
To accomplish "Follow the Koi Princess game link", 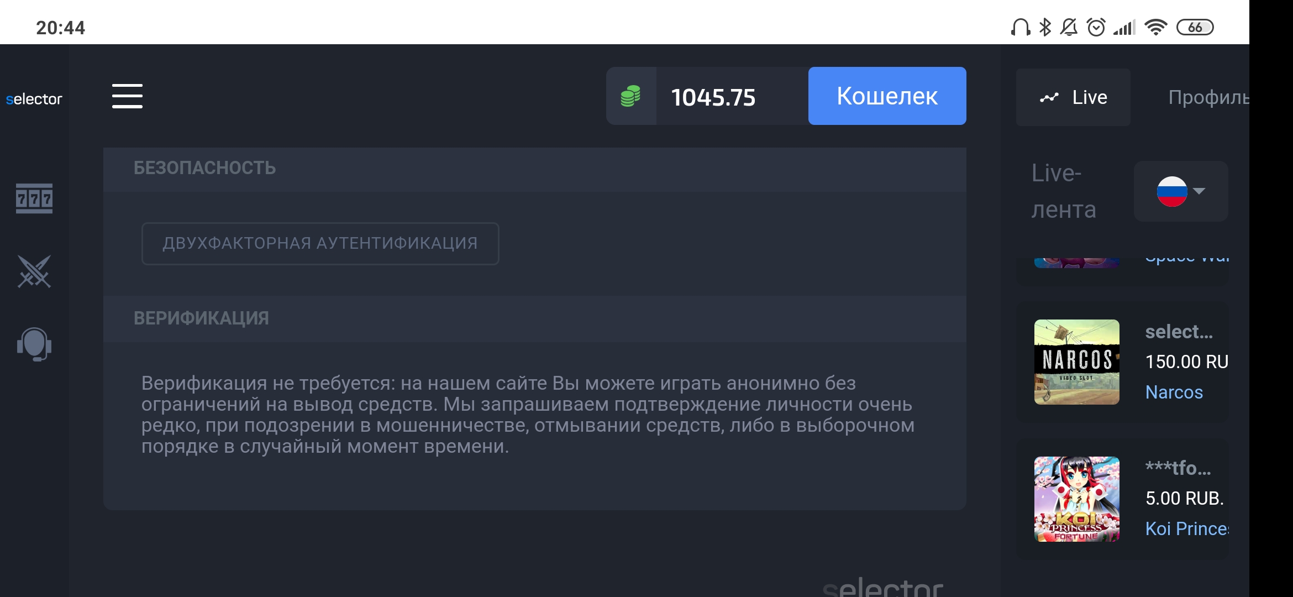I will pos(1186,528).
